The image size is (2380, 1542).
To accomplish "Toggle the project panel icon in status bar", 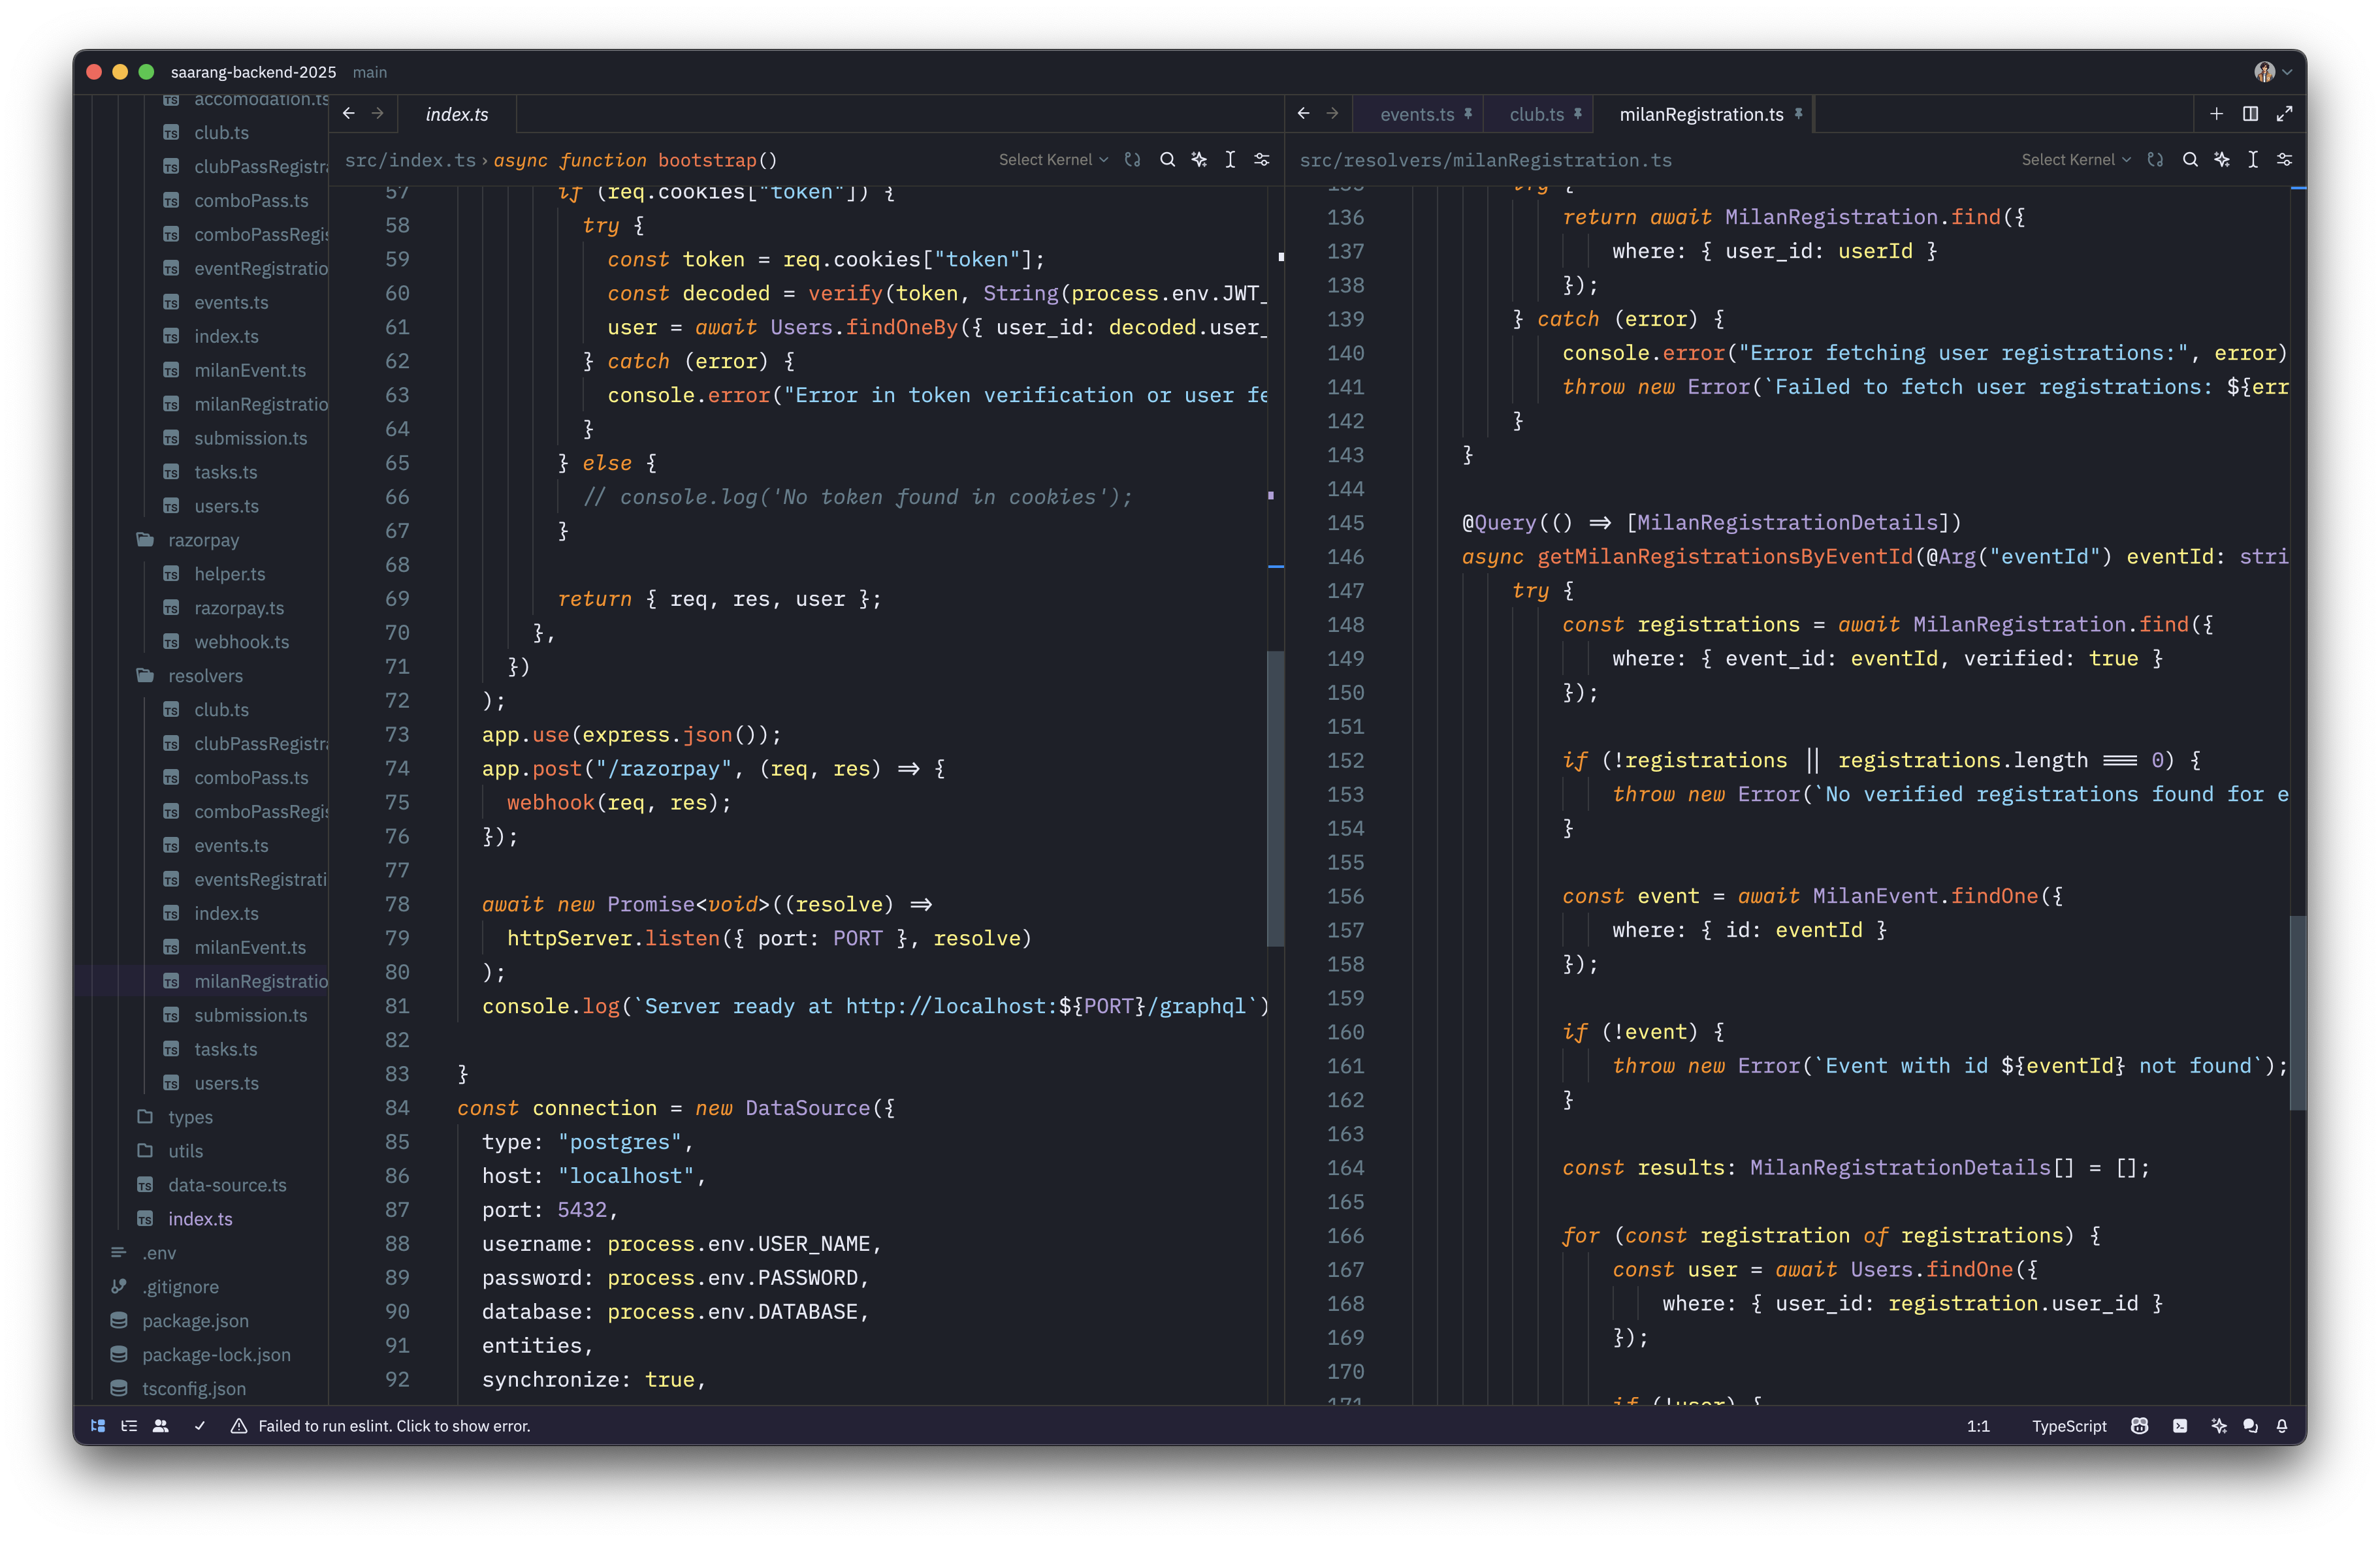I will pos(98,1426).
